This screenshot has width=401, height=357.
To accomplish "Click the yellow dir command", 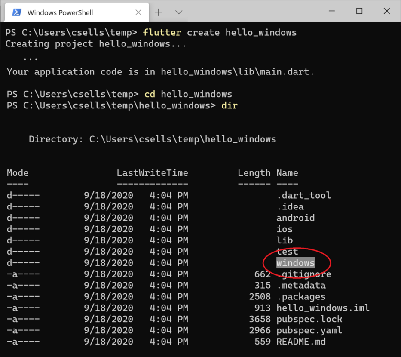I will (230, 105).
